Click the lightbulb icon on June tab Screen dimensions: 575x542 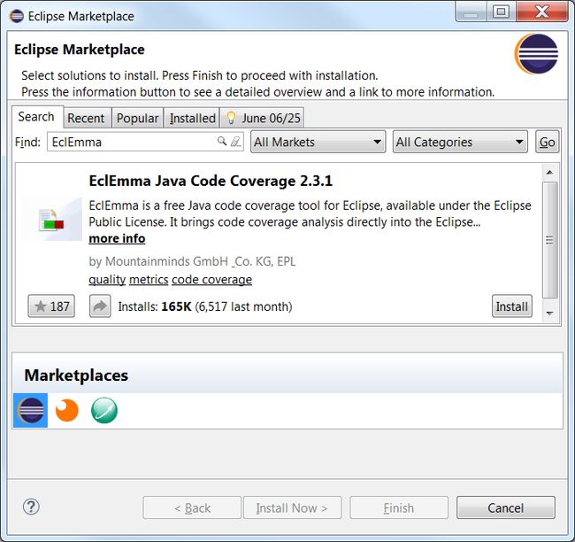pos(231,118)
